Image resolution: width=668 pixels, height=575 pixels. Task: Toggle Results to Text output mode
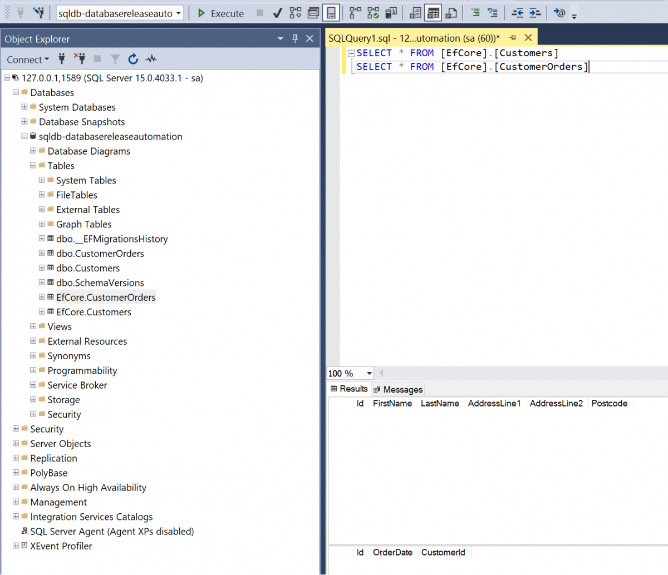click(x=415, y=13)
